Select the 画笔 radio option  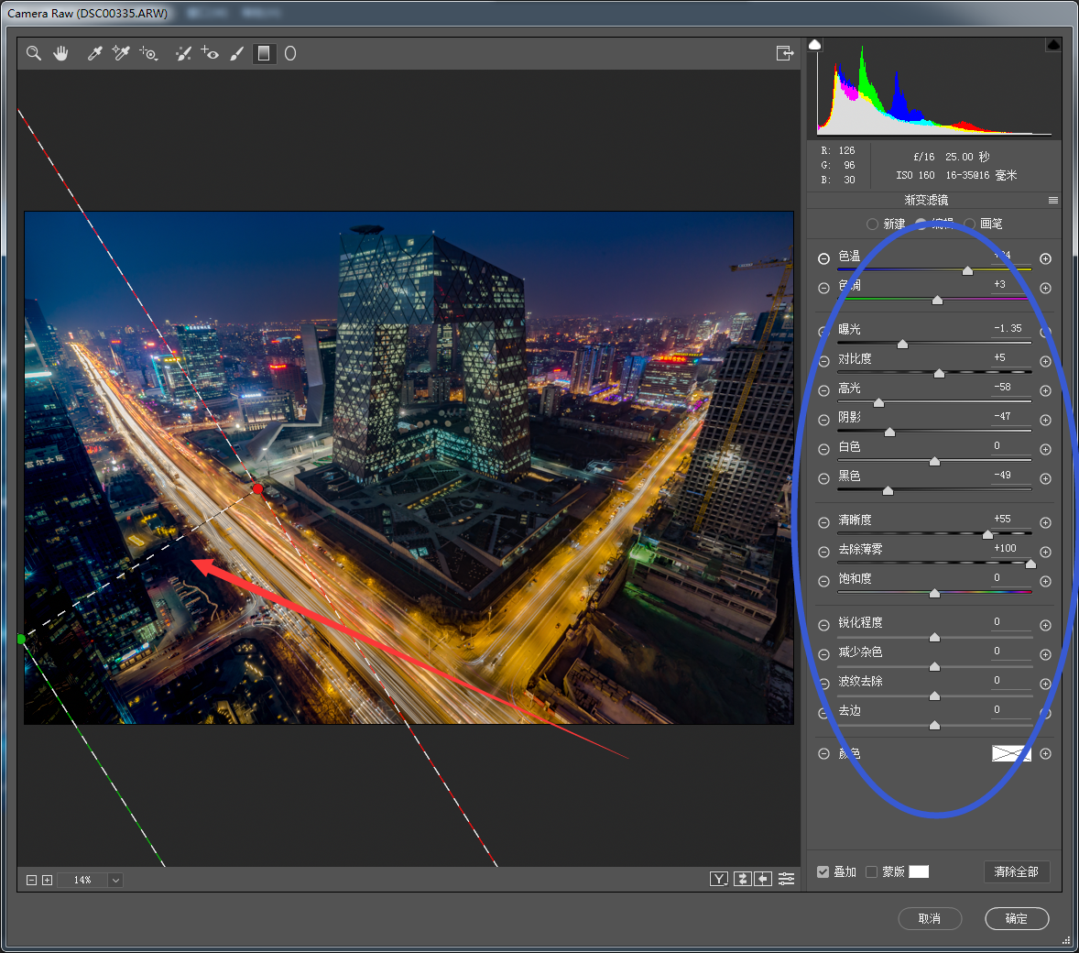[x=969, y=224]
